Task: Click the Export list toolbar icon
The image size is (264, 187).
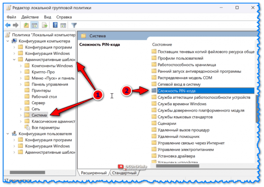Action: click(45, 25)
